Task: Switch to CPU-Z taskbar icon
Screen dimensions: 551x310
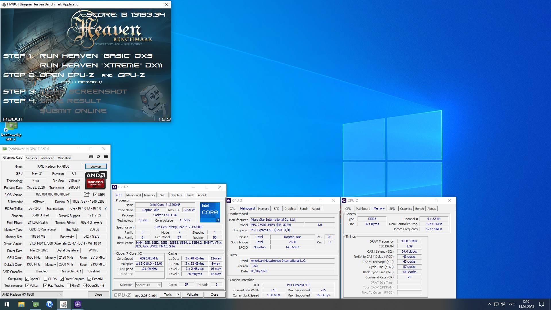Action: pos(78,304)
